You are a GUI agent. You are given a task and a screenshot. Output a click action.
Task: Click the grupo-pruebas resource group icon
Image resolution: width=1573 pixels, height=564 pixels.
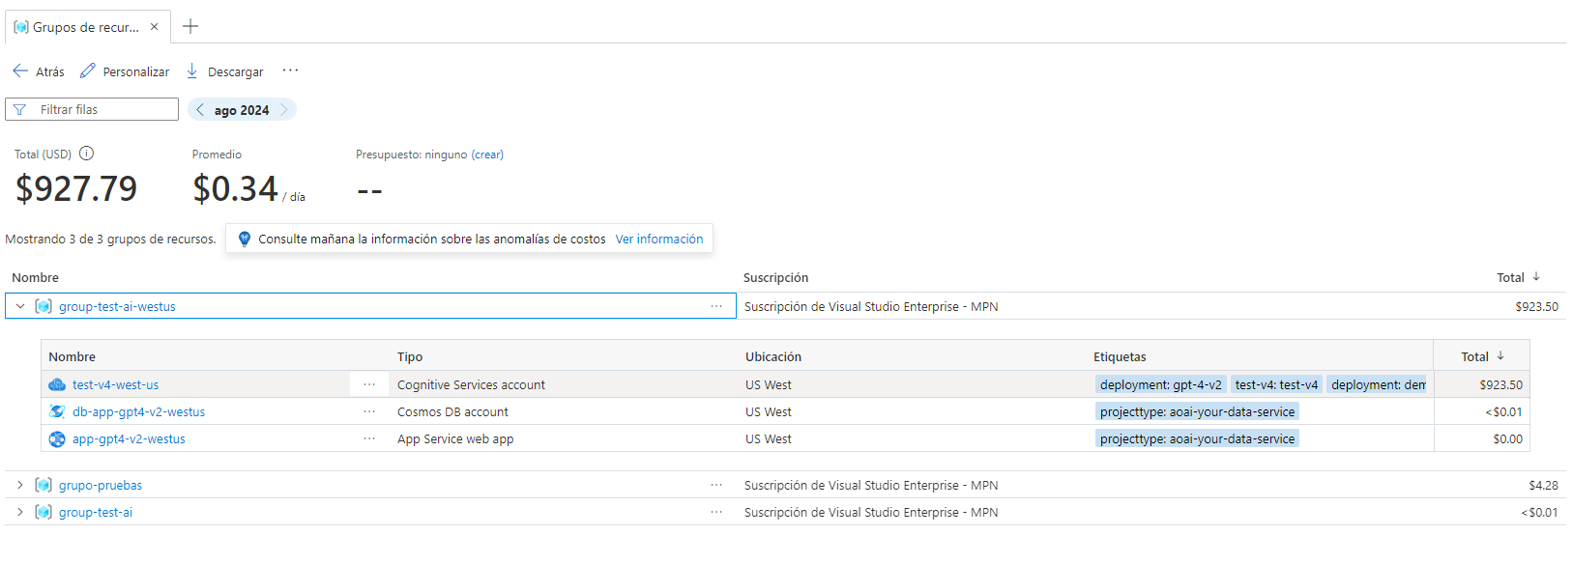[44, 485]
